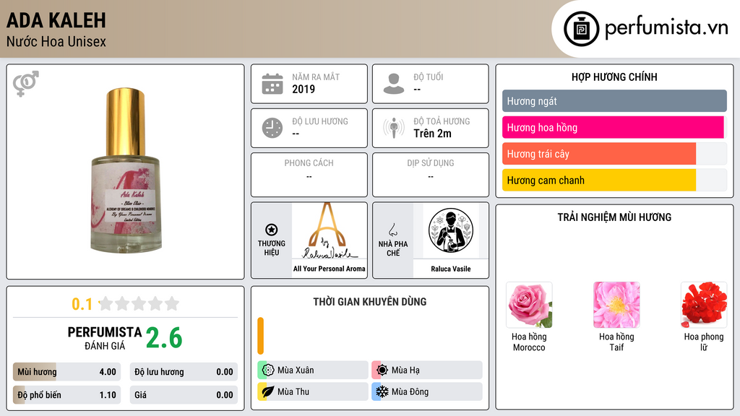Viewport: 740px width, 416px height.
Task: Click the snowflake icon beside Mùa Đông
Action: coord(382,391)
